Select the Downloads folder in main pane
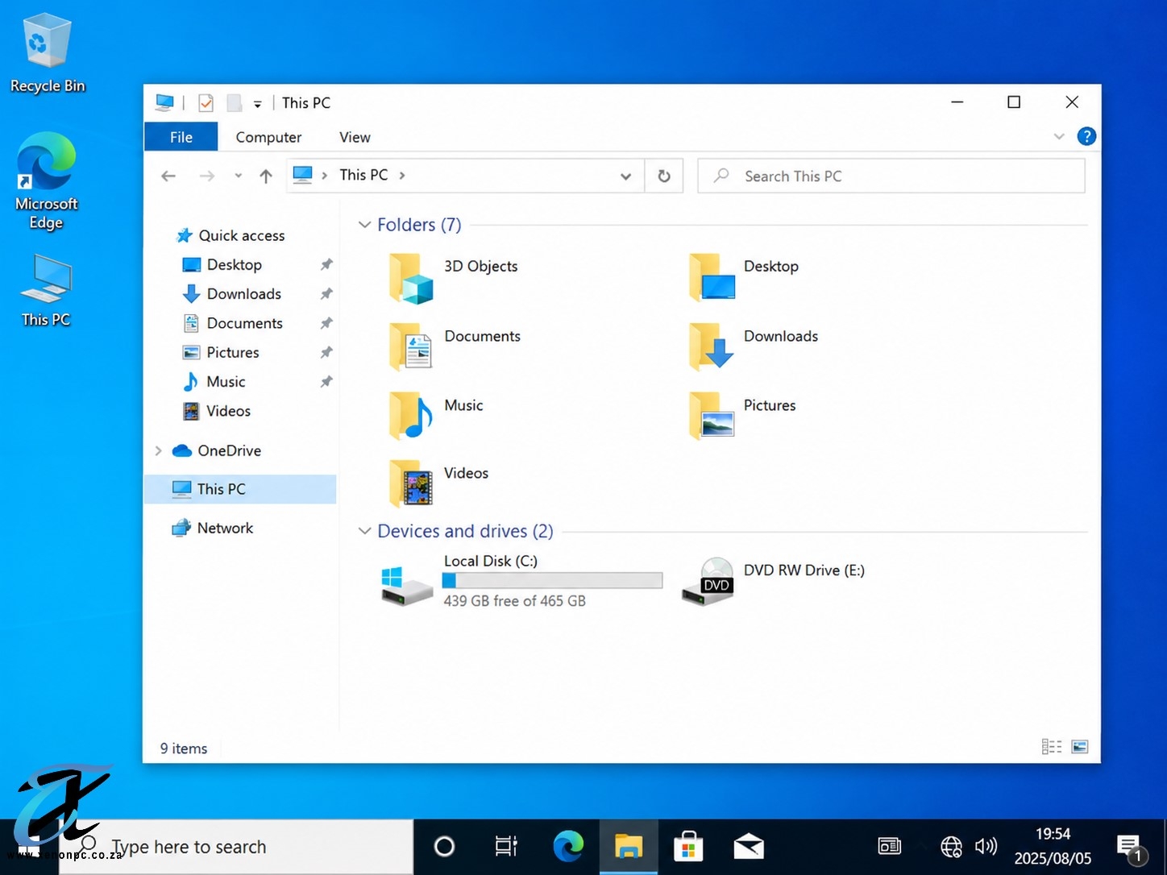 [x=754, y=346]
